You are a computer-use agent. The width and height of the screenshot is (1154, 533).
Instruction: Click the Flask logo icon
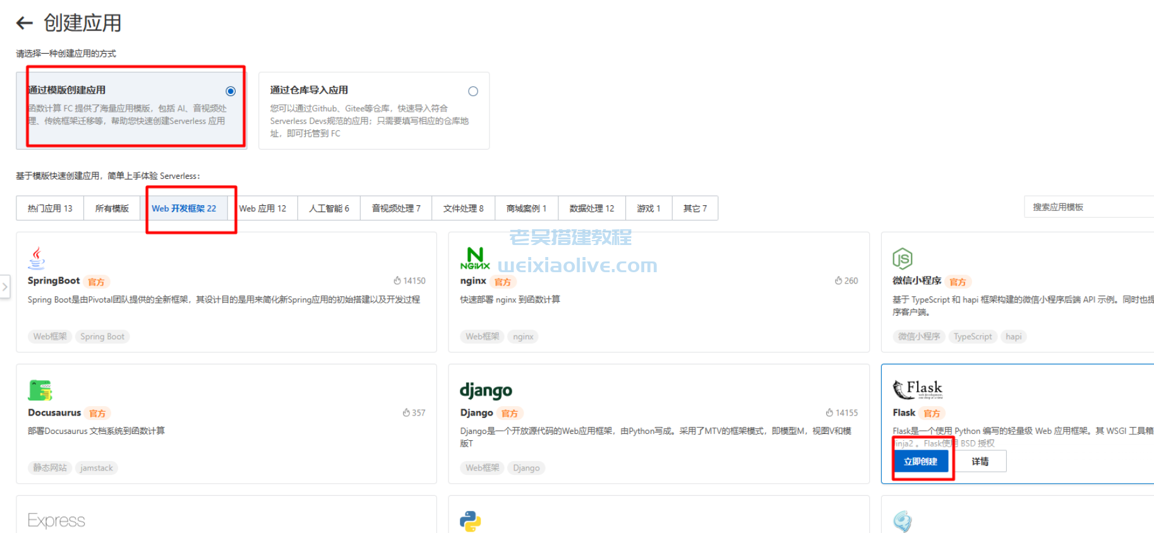pyautogui.click(x=918, y=389)
